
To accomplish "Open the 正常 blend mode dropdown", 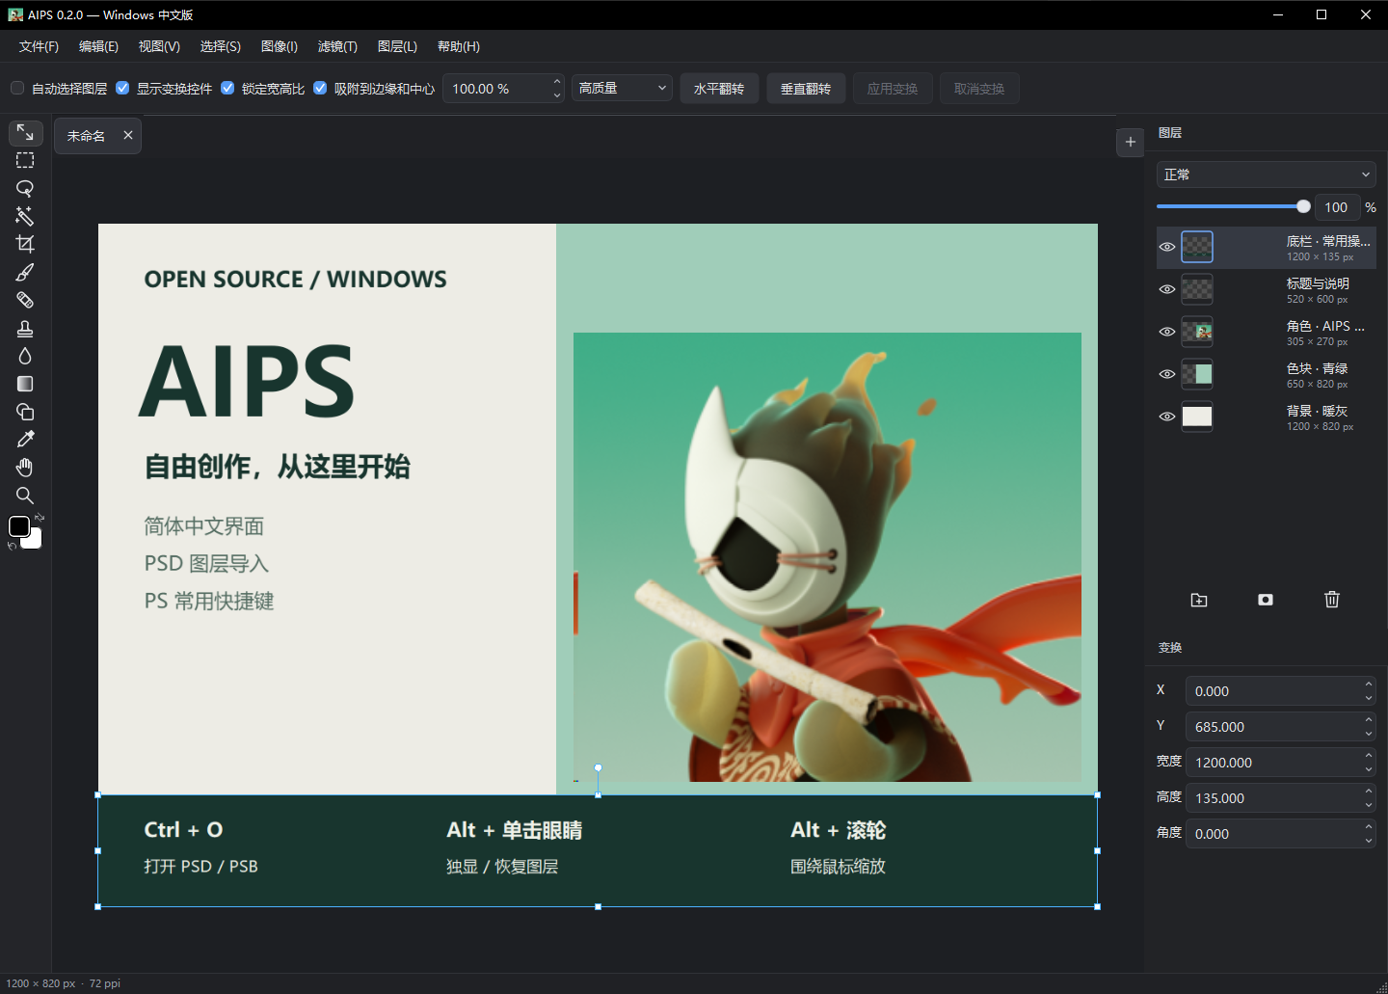I will pyautogui.click(x=1266, y=175).
